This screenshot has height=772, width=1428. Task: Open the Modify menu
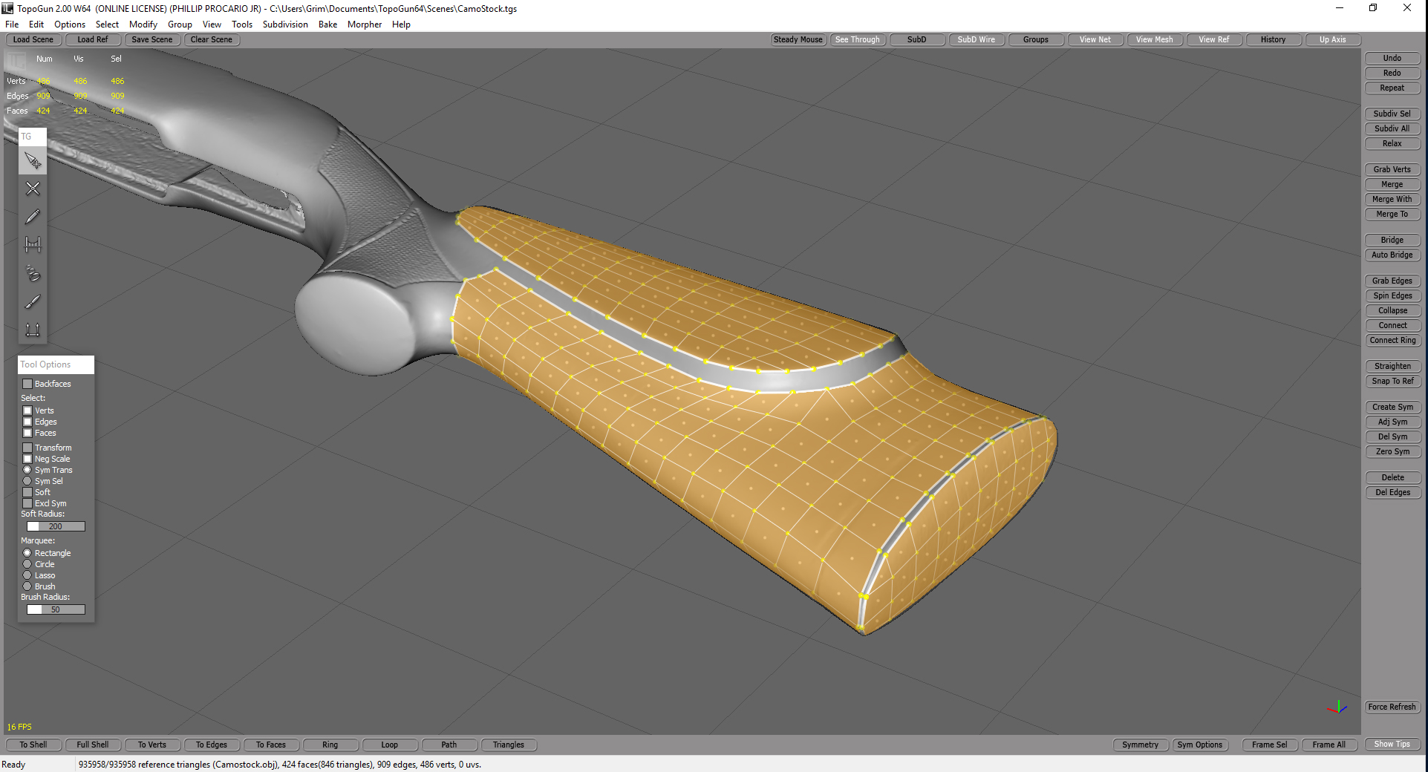point(143,24)
